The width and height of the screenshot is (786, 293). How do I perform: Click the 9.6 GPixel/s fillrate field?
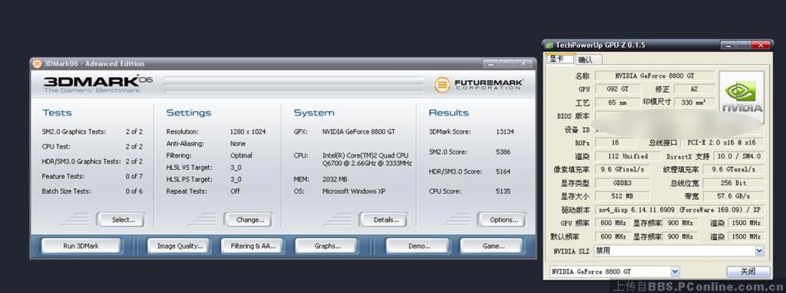[622, 170]
